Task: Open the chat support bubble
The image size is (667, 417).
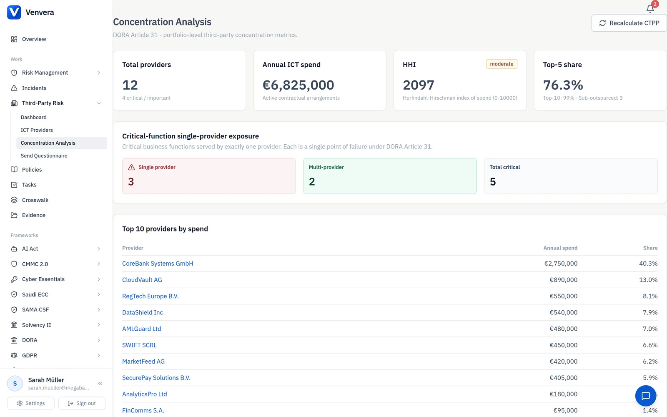Action: (x=646, y=396)
